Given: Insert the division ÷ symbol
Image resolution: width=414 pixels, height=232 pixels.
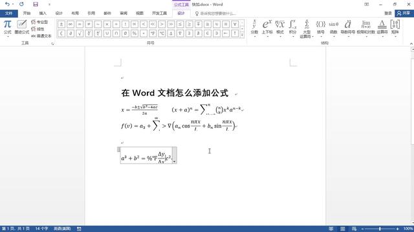Looking at the screenshot, I should pyautogui.click(x=116, y=24).
